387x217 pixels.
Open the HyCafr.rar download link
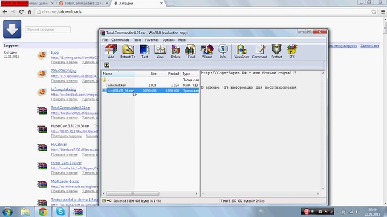59,145
